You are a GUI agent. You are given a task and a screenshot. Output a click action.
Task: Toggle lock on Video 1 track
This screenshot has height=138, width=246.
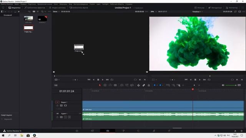click(x=57, y=106)
